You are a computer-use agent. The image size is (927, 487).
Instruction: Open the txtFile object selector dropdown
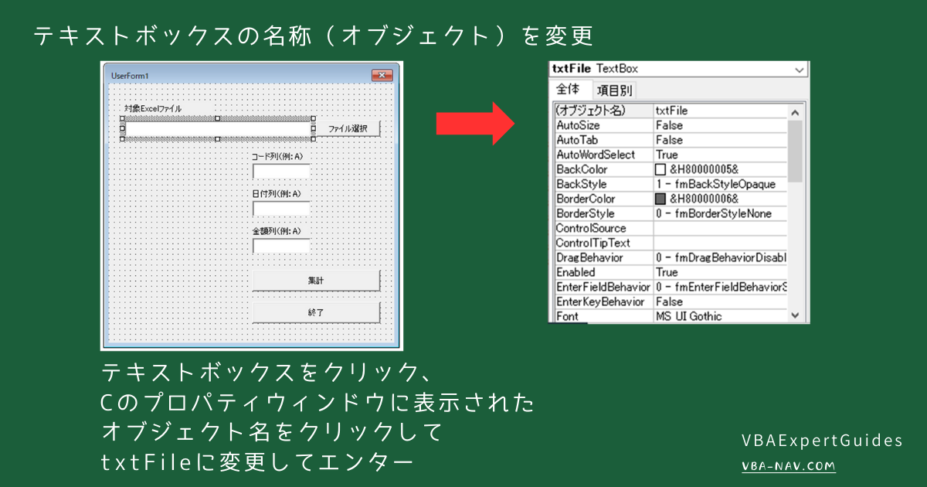(x=800, y=70)
